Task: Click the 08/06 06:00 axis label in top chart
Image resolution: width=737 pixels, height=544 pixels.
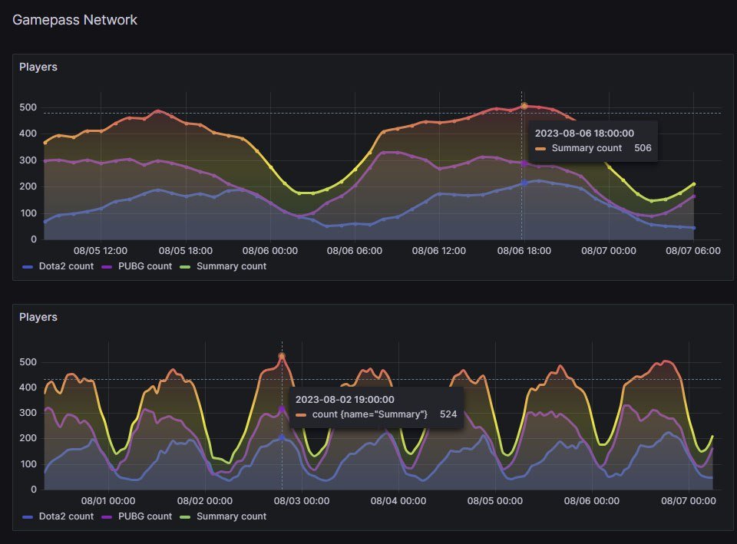Action: coord(355,251)
